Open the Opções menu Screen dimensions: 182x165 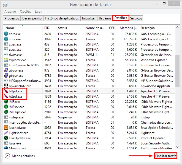pos(25,12)
